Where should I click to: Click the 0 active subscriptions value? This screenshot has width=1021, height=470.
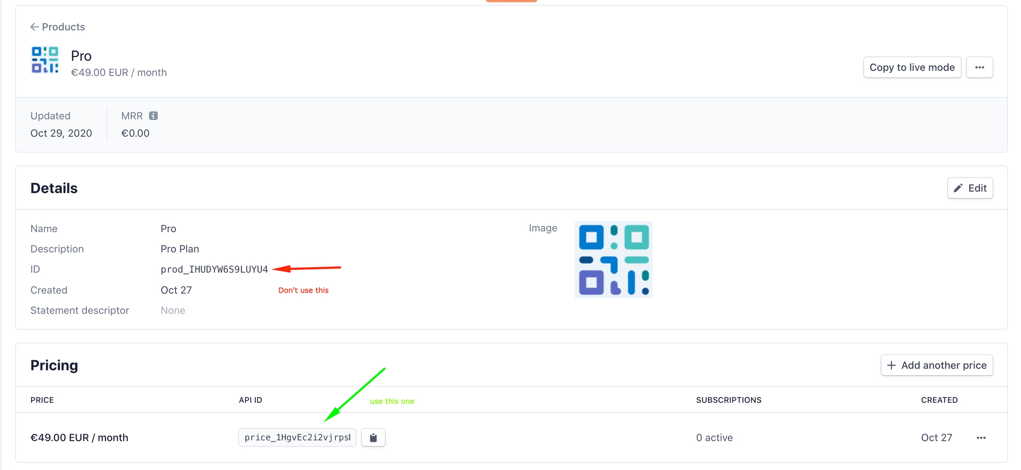(714, 438)
